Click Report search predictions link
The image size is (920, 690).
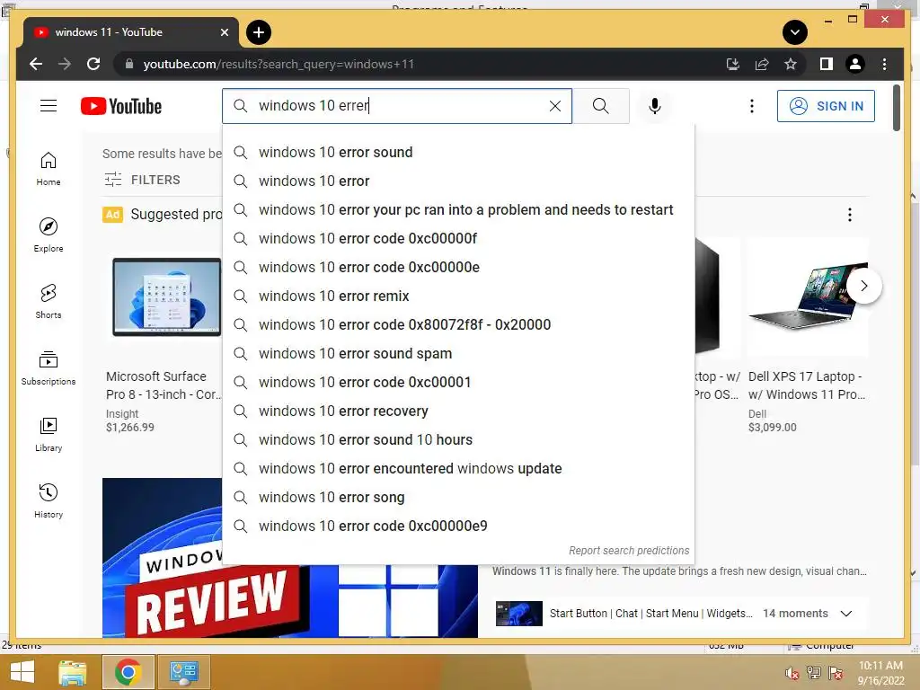(629, 551)
